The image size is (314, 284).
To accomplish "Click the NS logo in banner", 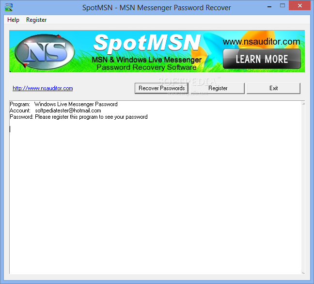I will coord(45,52).
